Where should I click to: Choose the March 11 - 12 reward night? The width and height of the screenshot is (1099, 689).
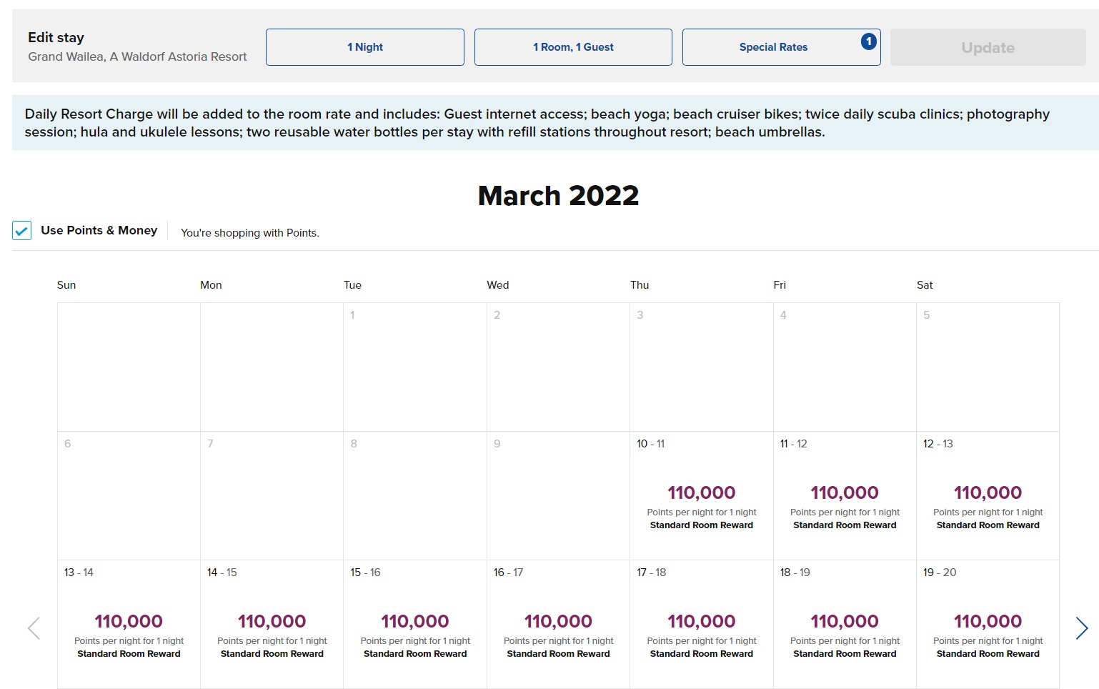[x=844, y=496]
